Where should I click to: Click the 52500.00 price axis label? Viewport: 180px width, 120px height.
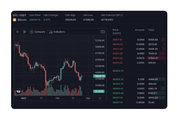pyautogui.click(x=100, y=40)
